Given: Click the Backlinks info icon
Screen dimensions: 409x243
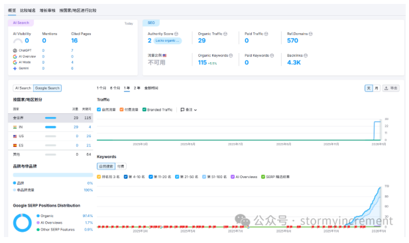Looking at the screenshot, I should [x=306, y=56].
